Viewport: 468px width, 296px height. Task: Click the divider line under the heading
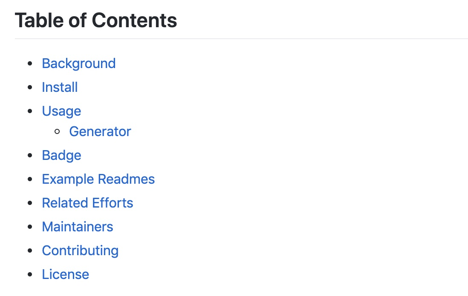[x=241, y=39]
